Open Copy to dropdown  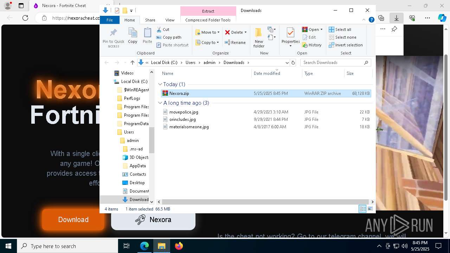(x=207, y=43)
